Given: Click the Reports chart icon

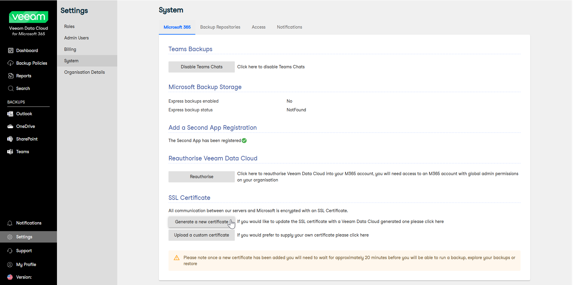Looking at the screenshot, I should tap(11, 76).
